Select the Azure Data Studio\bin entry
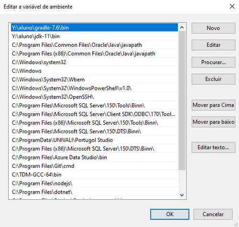Screen dimensions: 239x227 [x=94, y=157]
